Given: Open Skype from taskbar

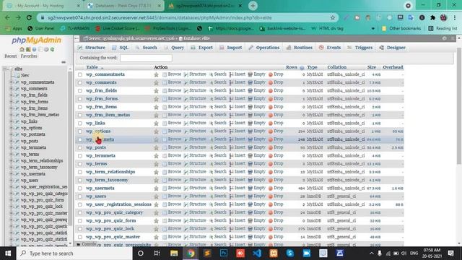Looking at the screenshot, I should pyautogui.click(x=290, y=253).
